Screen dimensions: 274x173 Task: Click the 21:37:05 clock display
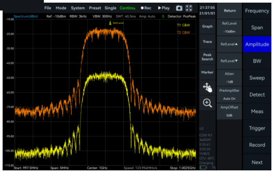pos(207,8)
